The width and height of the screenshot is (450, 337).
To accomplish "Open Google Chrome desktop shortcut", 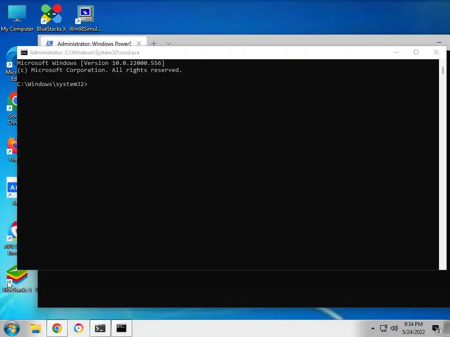I will (12, 108).
